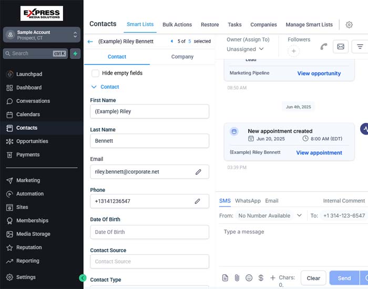The width and height of the screenshot is (368, 289).
Task: Click the phone call icon
Action: click(x=324, y=47)
